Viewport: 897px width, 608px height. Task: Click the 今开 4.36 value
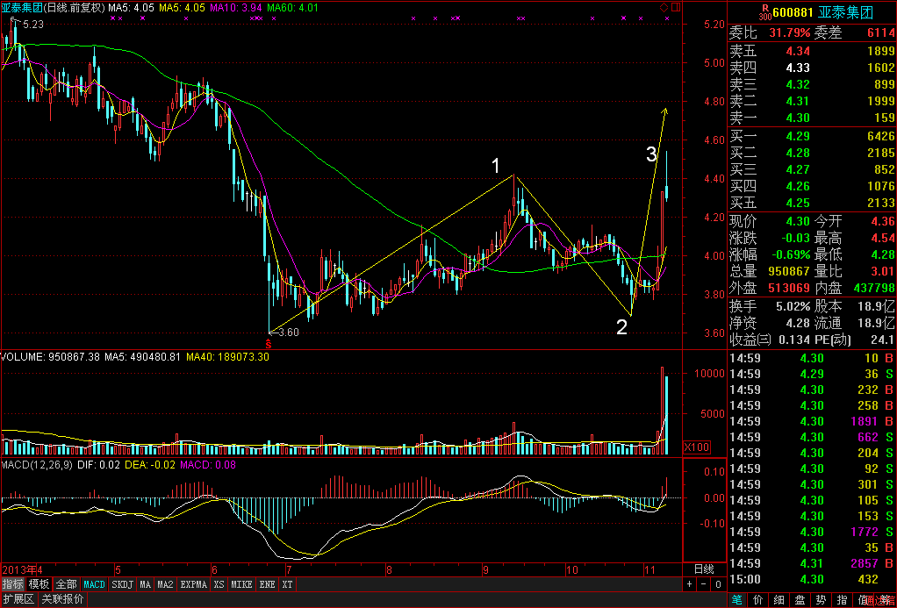click(883, 221)
